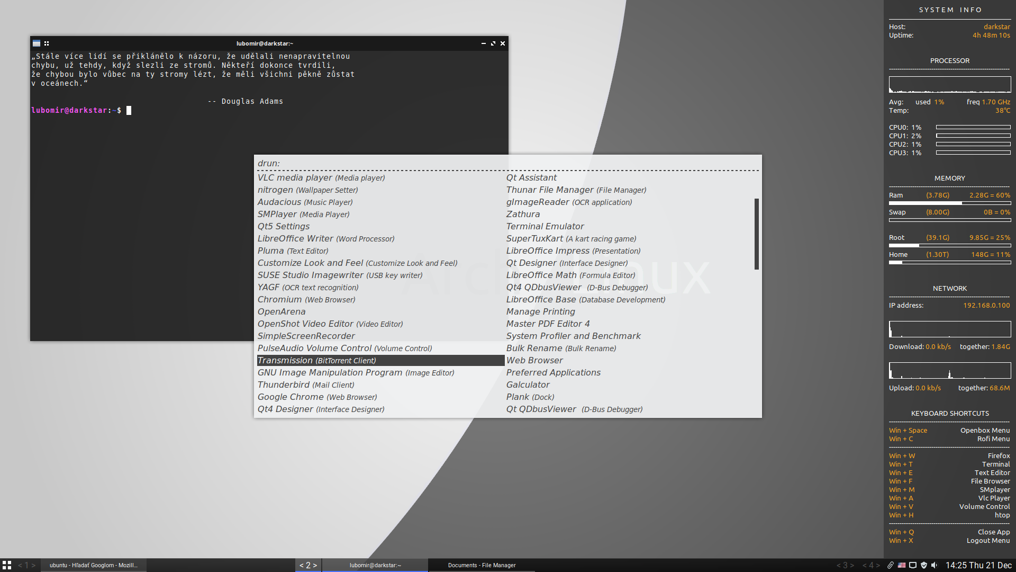This screenshot has height=572, width=1016.
Task: Open Qt QDbusViewer at list bottom
Action: pyautogui.click(x=629, y=409)
